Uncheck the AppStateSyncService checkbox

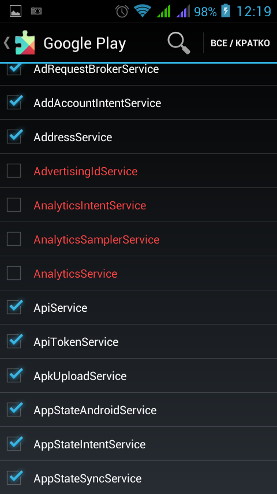pos(14,477)
